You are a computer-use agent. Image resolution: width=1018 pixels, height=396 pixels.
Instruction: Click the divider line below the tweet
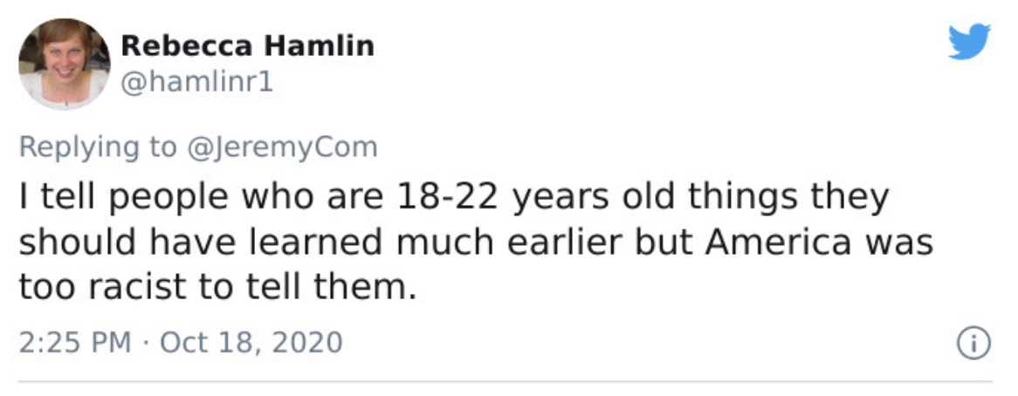tap(506, 382)
